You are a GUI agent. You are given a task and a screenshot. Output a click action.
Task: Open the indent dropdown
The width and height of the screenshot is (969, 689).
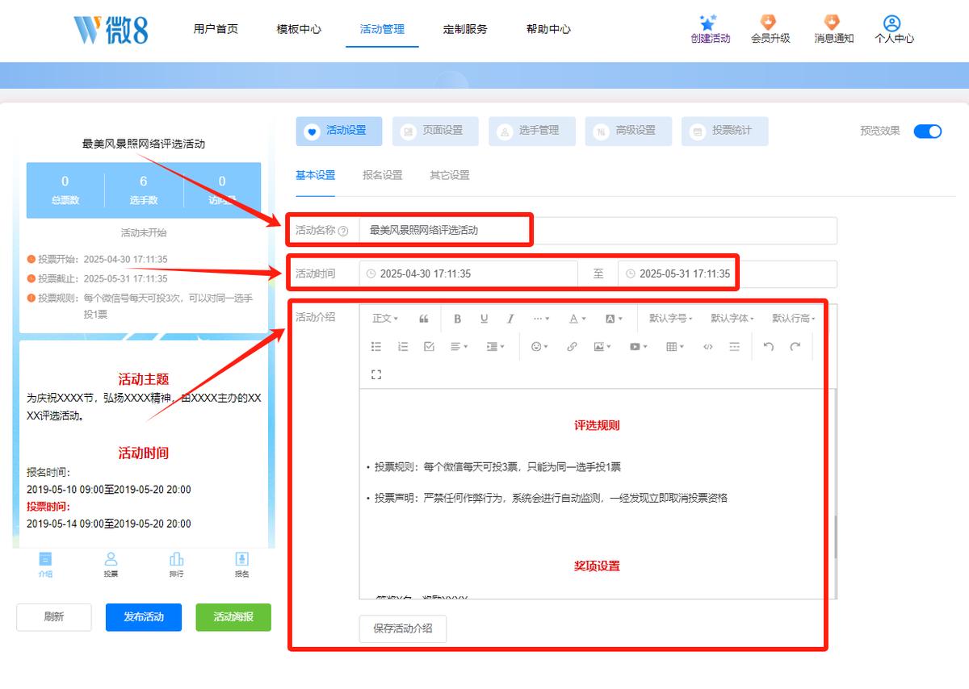pos(496,346)
